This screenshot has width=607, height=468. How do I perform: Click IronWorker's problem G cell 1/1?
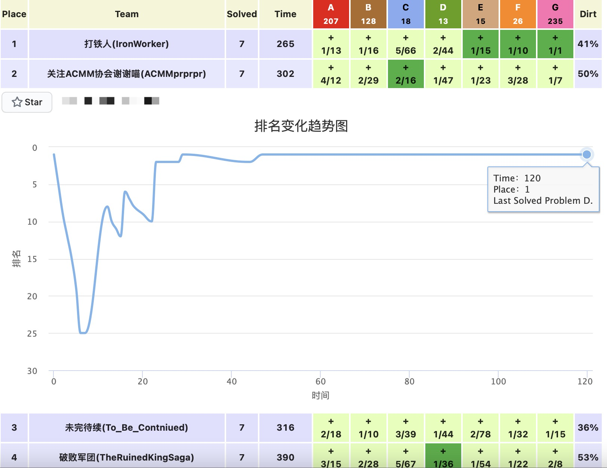pos(555,44)
